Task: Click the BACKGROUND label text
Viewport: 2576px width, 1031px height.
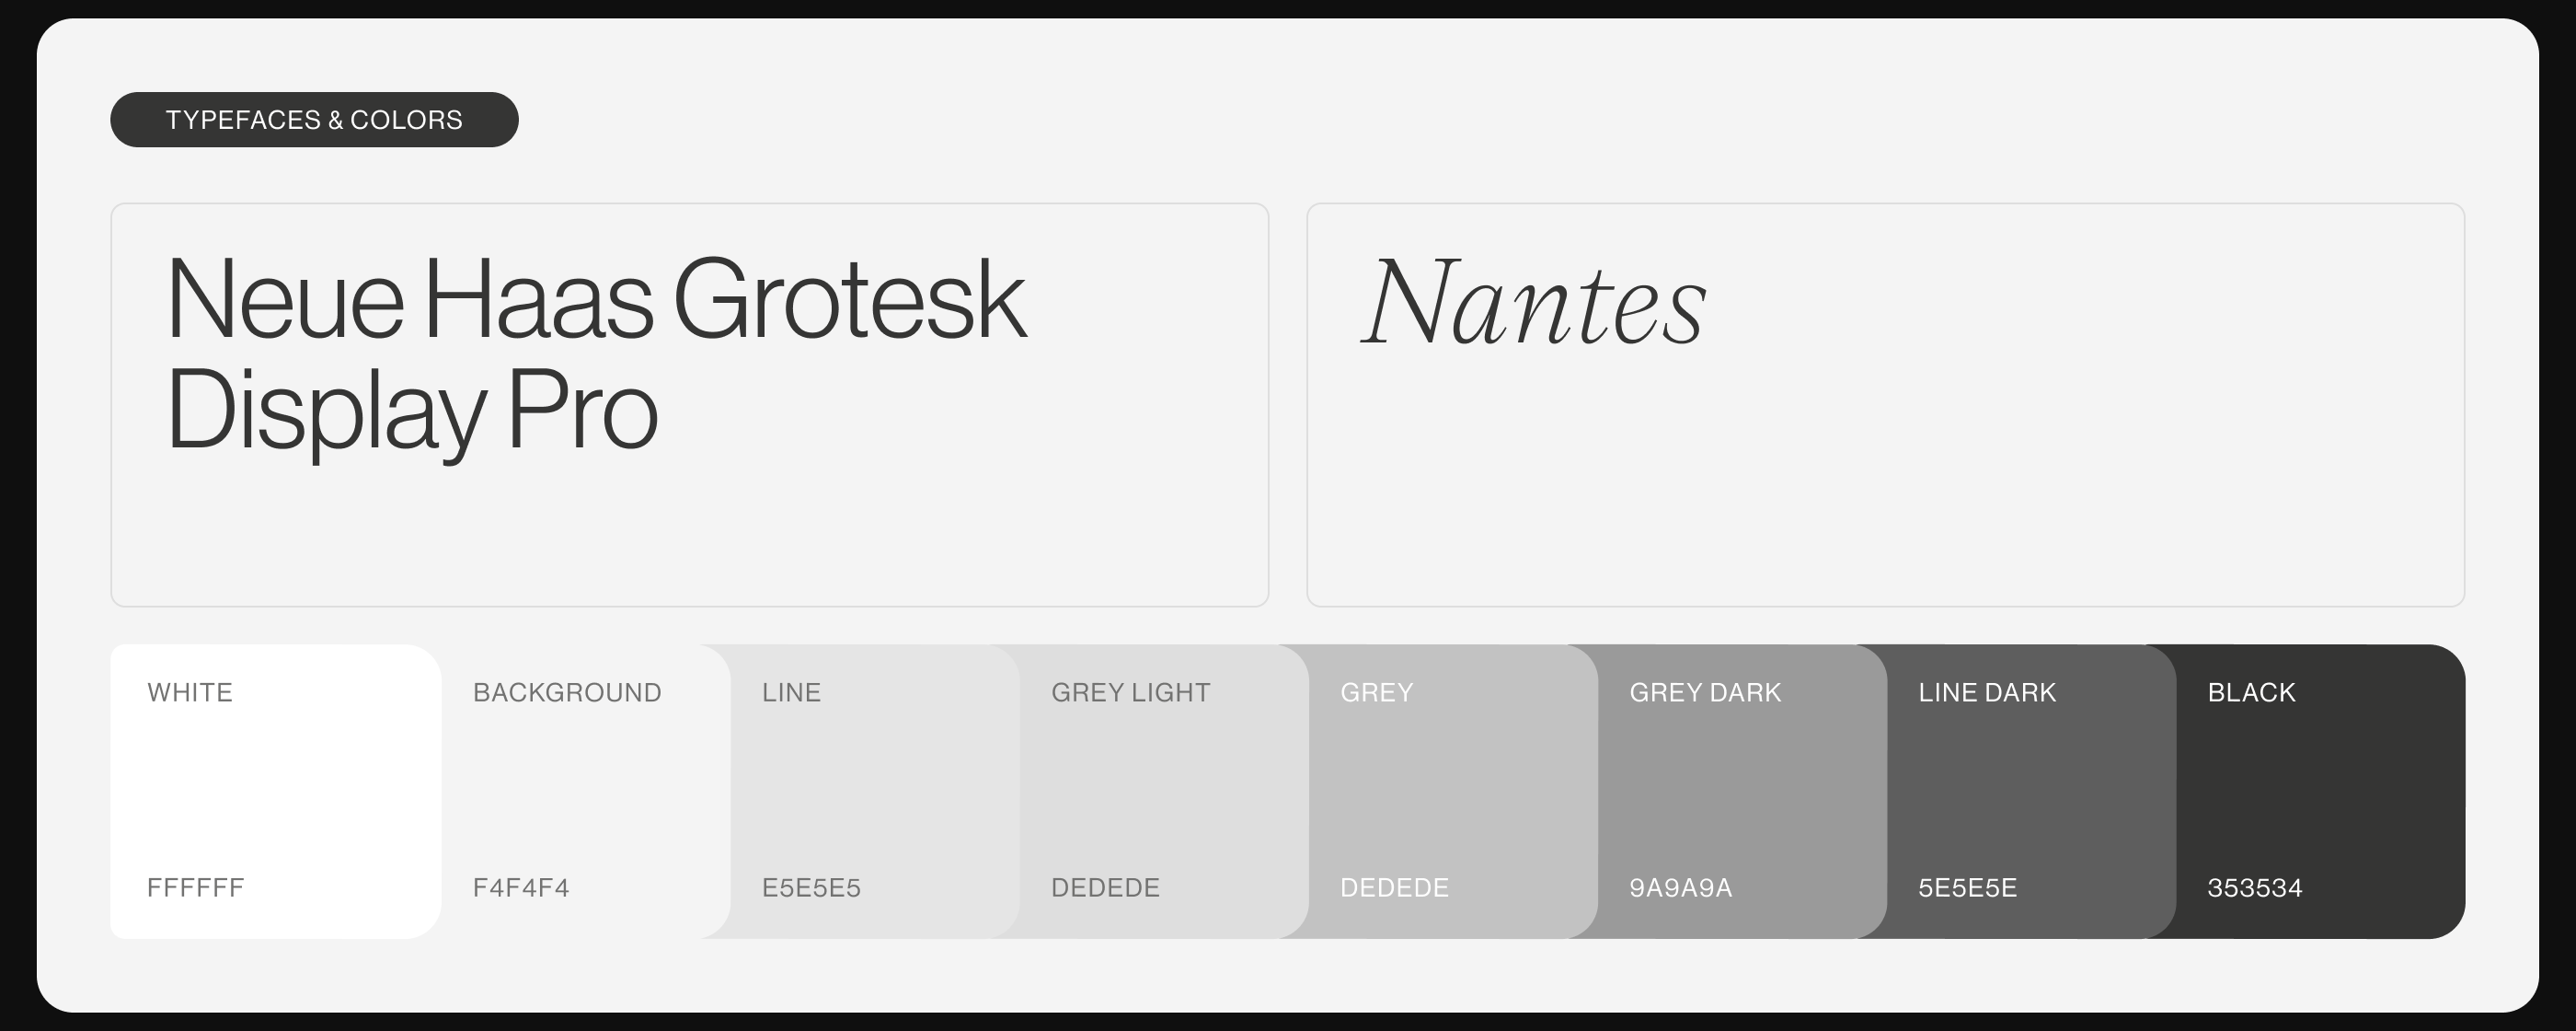Action: [567, 692]
